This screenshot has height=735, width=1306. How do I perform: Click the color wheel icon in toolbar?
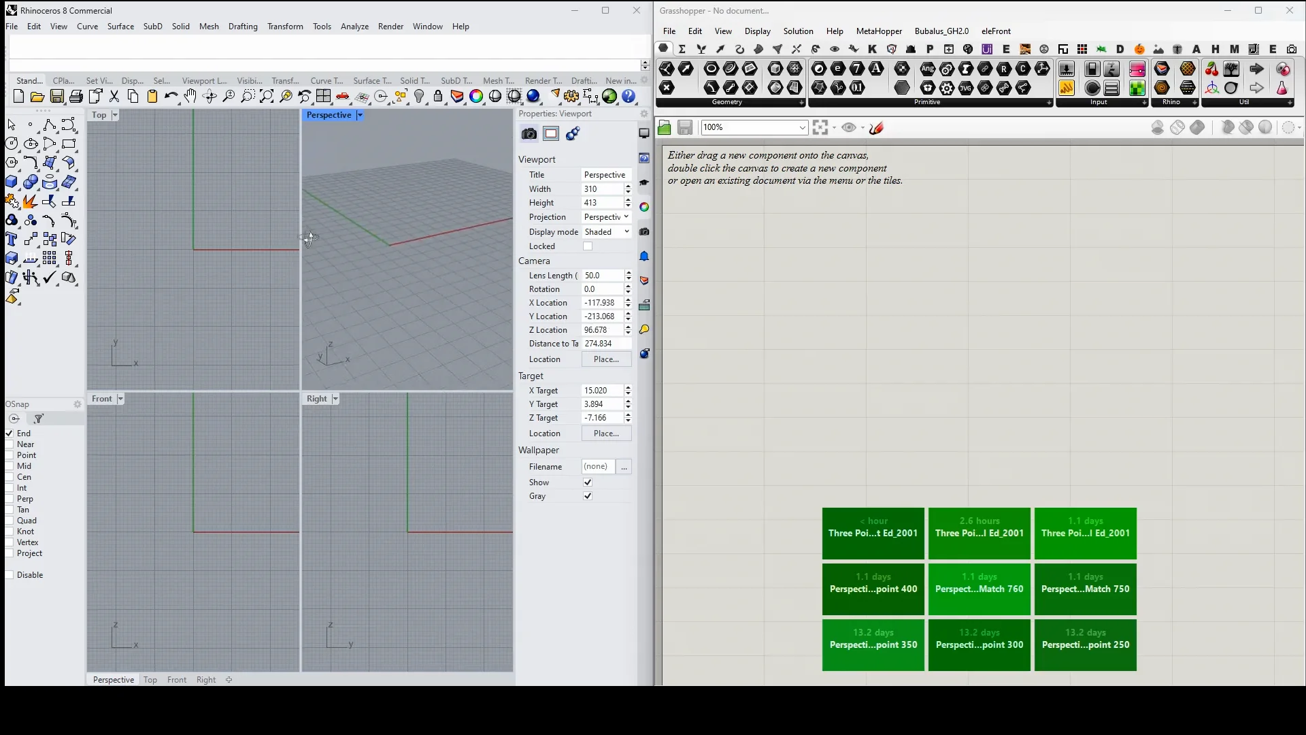(476, 97)
